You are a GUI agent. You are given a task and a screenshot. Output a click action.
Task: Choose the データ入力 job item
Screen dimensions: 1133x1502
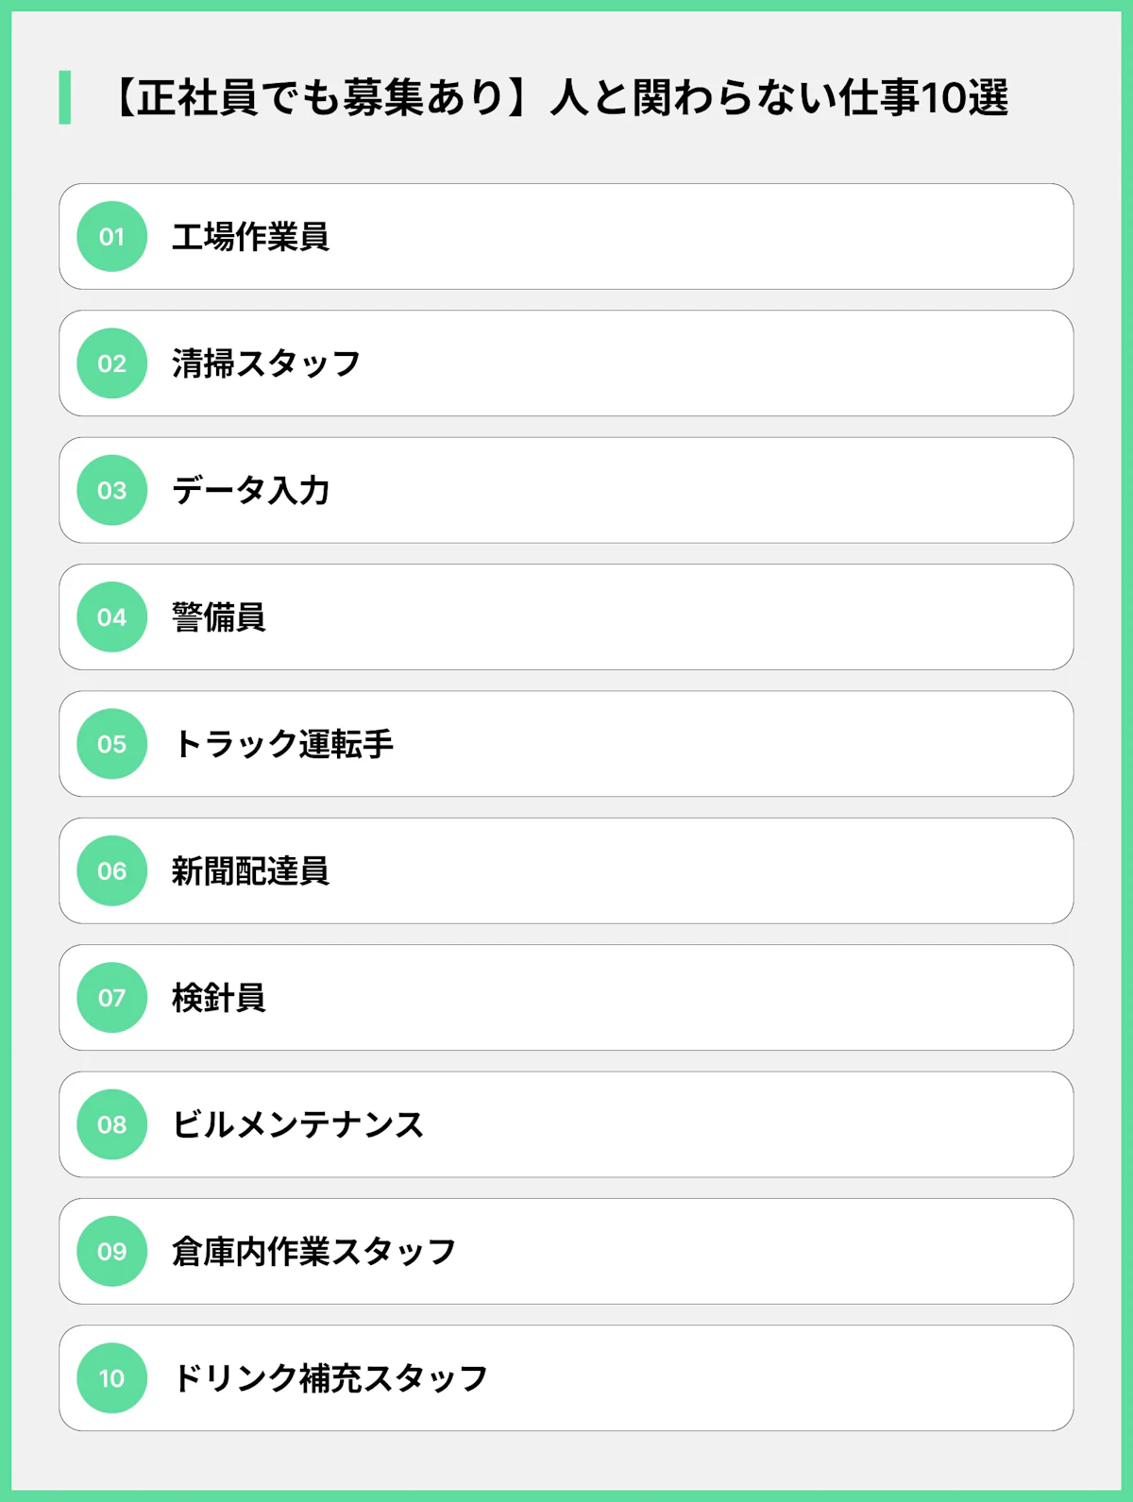[x=250, y=491]
